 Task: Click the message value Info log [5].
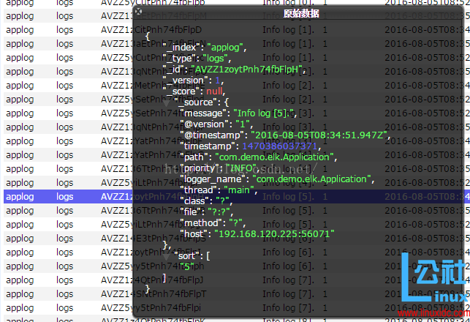[264, 113]
